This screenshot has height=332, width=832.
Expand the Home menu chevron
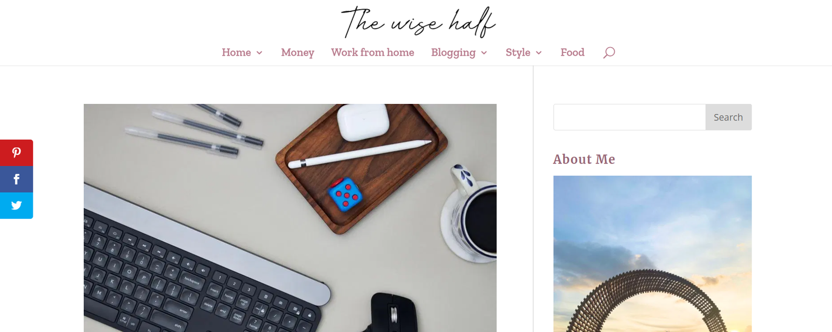[x=259, y=53]
